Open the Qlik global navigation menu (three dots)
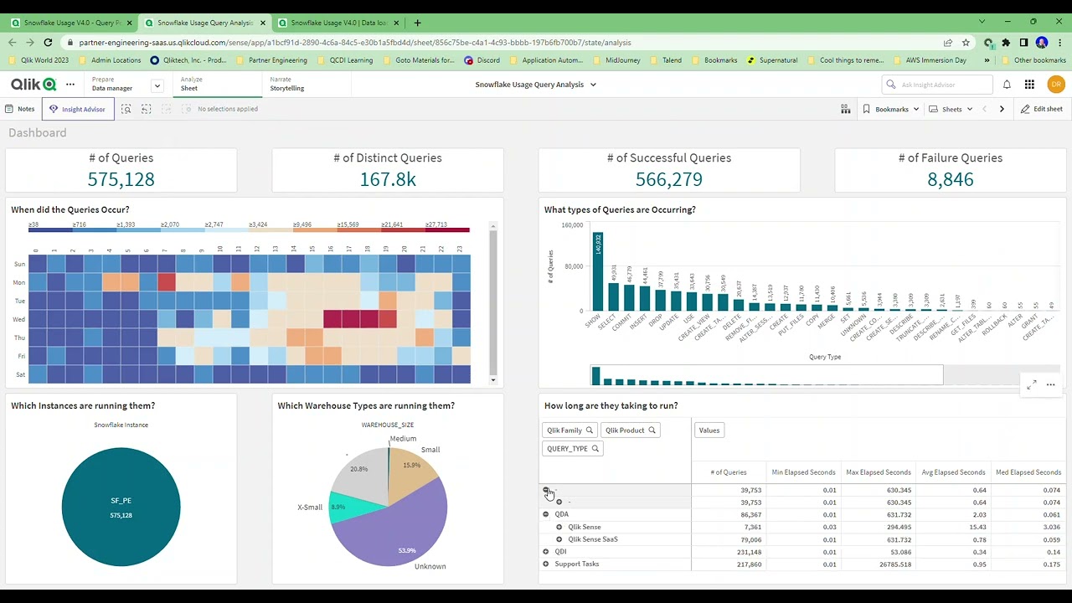The image size is (1072, 603). point(70,85)
